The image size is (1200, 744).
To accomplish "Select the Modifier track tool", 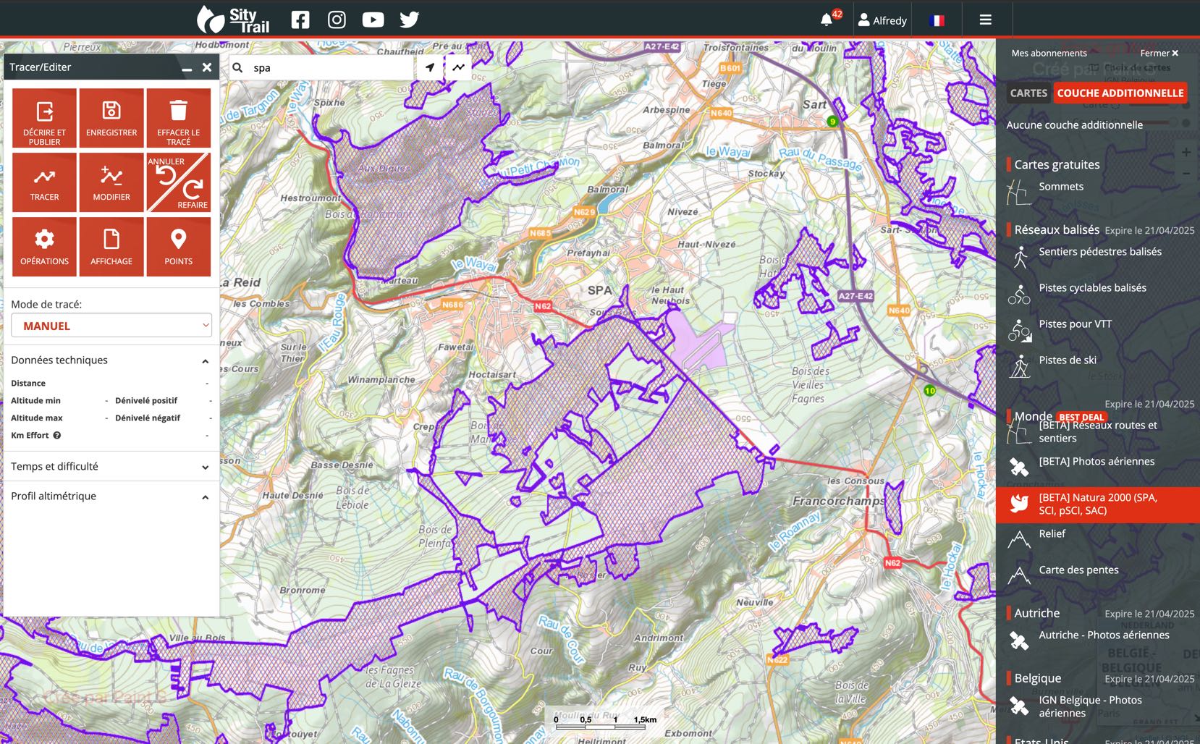I will pos(111,182).
